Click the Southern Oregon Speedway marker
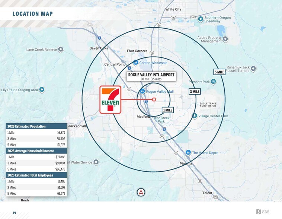 [201, 19]
